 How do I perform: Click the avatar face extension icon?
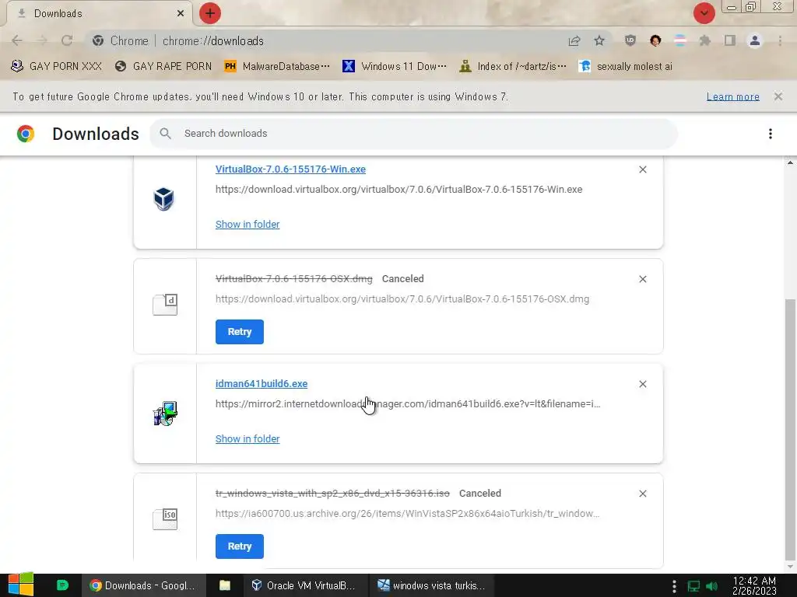point(655,40)
